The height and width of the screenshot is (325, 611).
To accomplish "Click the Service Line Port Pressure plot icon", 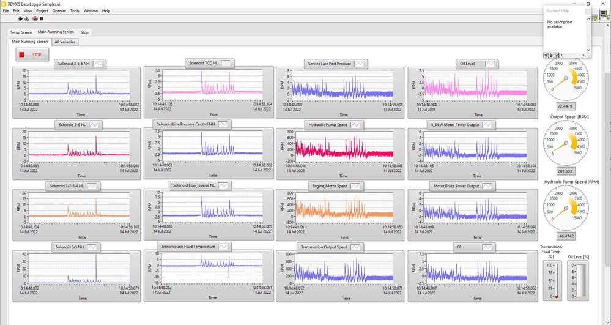I will coord(359,64).
